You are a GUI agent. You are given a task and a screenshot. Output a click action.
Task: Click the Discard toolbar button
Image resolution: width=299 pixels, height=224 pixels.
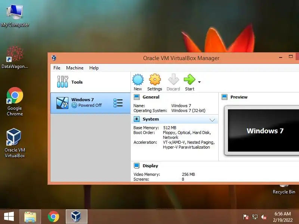[173, 83]
